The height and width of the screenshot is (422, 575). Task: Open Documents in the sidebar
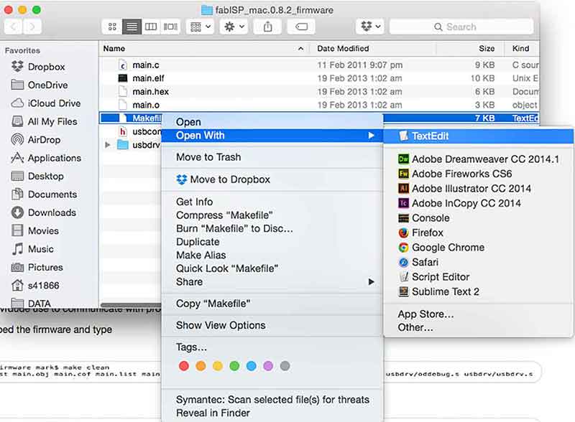click(x=44, y=194)
